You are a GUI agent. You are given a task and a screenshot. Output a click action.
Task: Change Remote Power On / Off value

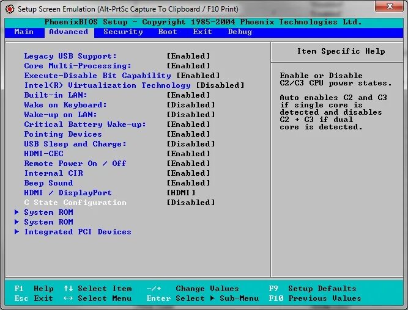tap(188, 164)
